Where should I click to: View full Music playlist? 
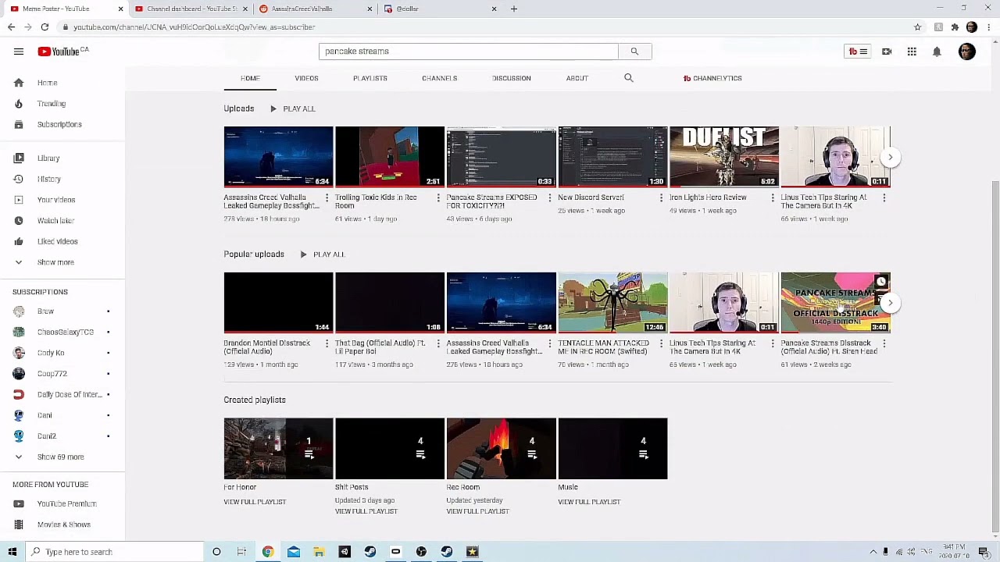589,502
